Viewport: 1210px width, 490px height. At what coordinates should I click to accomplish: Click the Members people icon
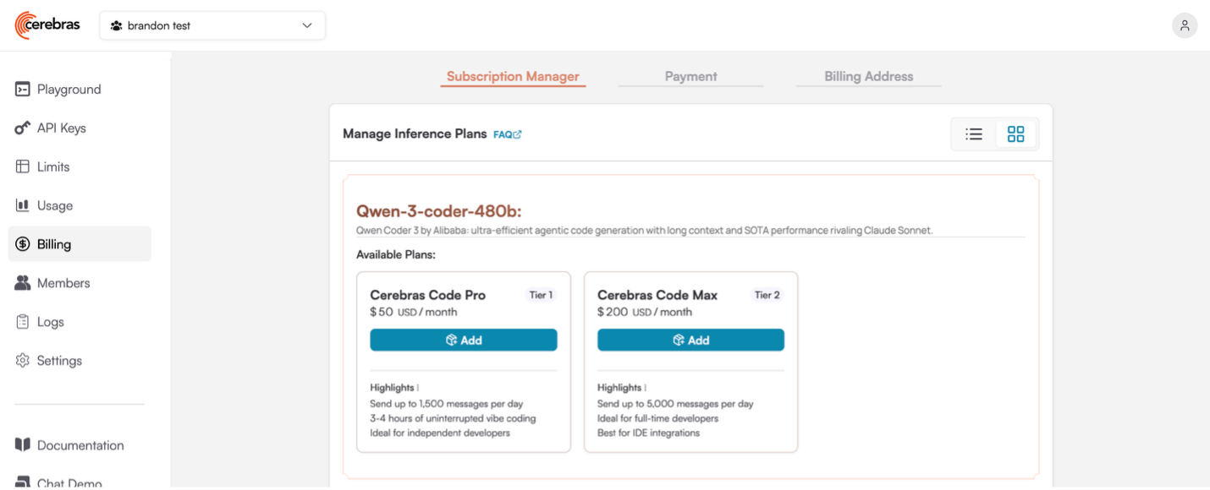tap(23, 283)
